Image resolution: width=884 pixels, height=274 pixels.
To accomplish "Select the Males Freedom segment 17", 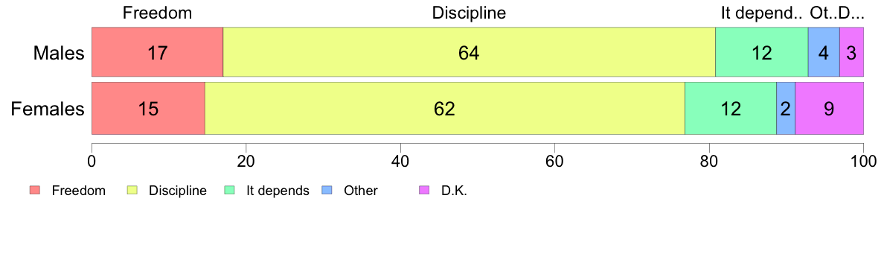I will (x=157, y=52).
